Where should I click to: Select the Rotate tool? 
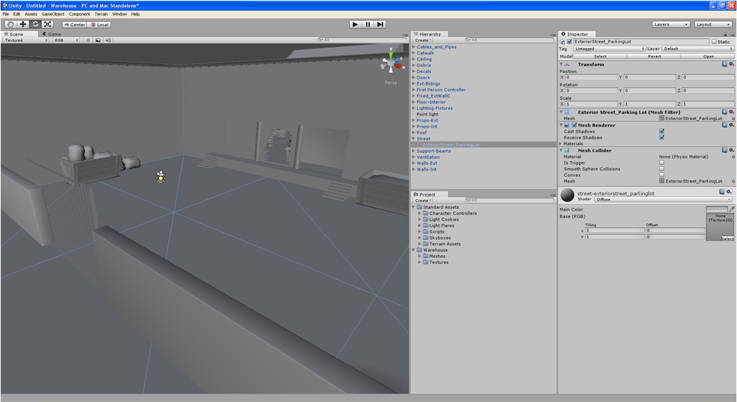pos(35,24)
